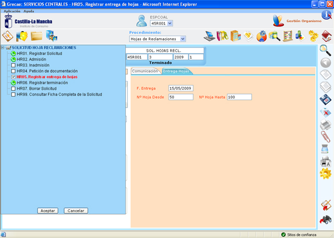Viewport: 334px width, 238px height.
Task: Click the year field showing 2009
Action: [x=181, y=57]
